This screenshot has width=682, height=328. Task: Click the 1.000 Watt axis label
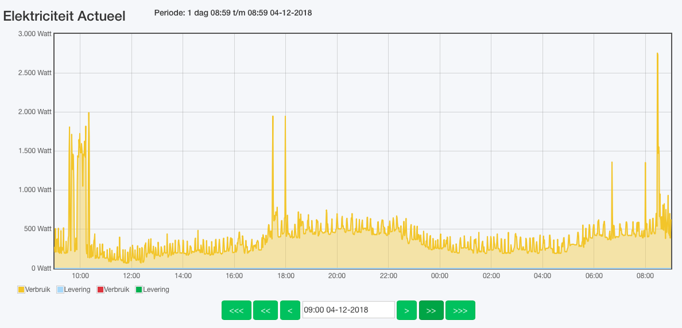pos(35,190)
